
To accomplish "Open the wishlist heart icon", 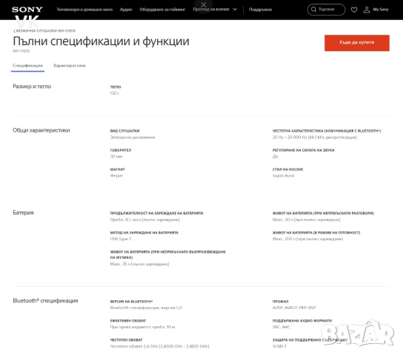I will [x=354, y=10].
